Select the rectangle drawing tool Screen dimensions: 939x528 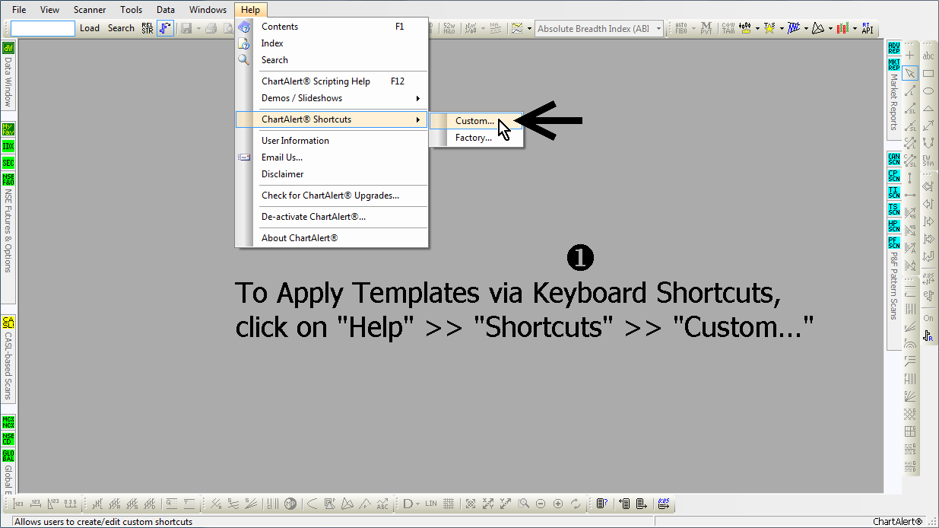928,73
